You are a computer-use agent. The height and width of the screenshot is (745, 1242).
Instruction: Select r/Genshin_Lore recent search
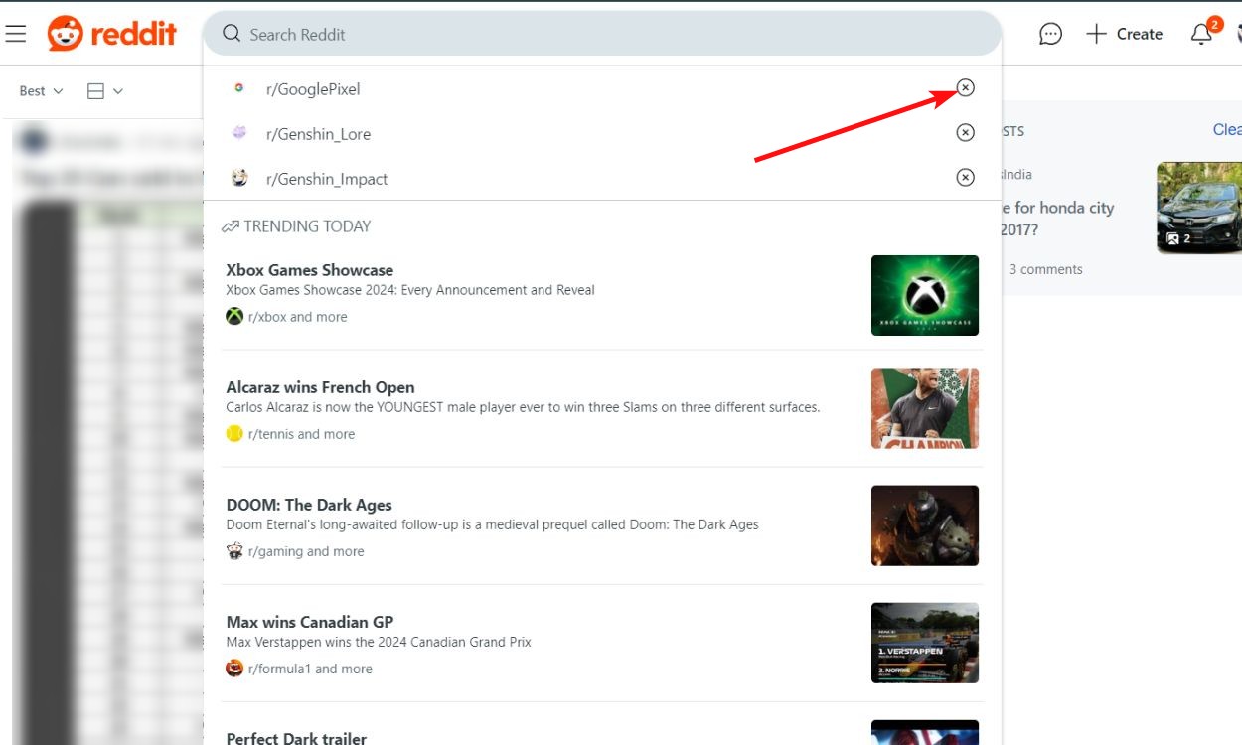pos(318,134)
